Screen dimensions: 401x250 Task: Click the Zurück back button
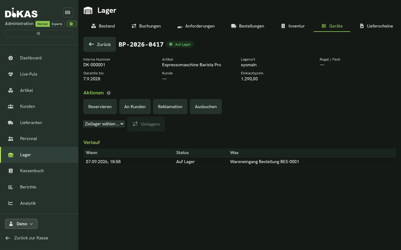[x=100, y=44]
